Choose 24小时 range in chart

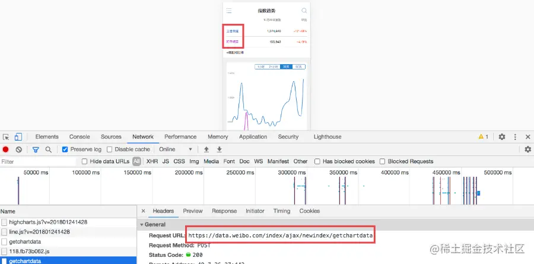274,67
